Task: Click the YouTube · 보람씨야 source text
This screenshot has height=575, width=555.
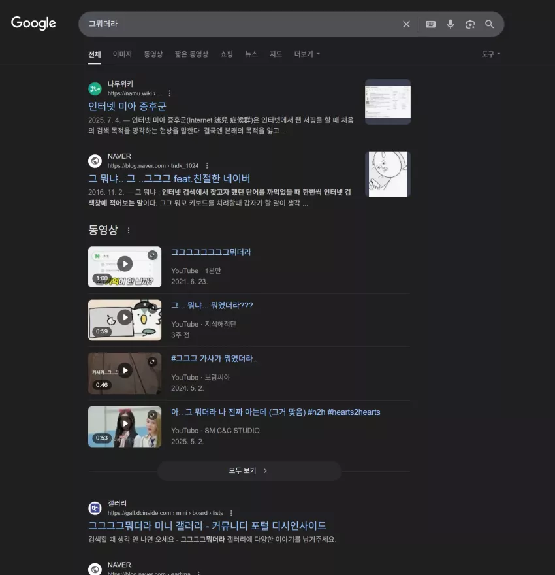Action: coord(200,378)
